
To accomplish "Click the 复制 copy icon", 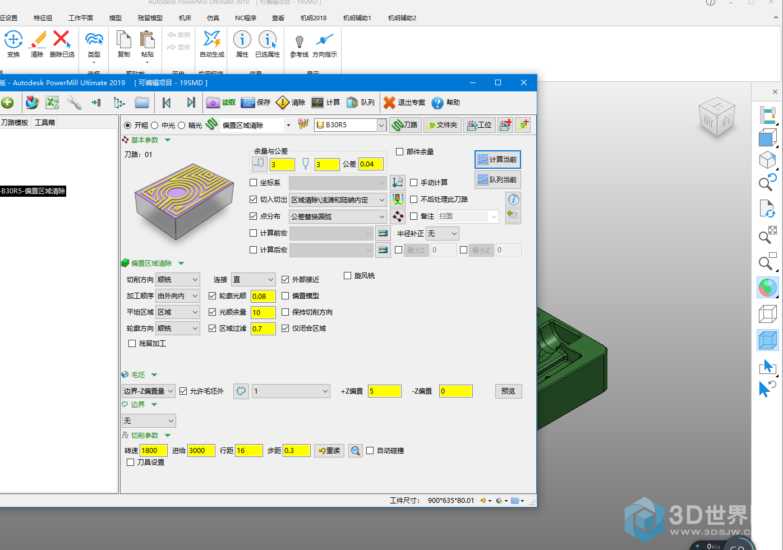I will tap(124, 40).
